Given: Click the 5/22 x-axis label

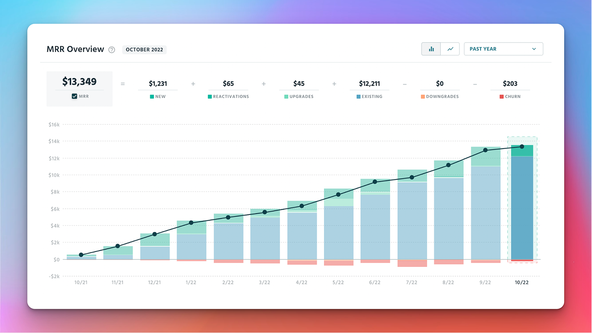Looking at the screenshot, I should tap(338, 282).
